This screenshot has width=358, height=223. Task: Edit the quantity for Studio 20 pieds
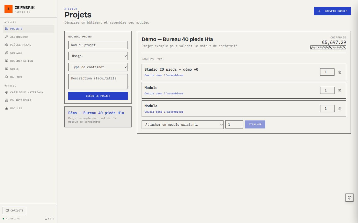[327, 72]
